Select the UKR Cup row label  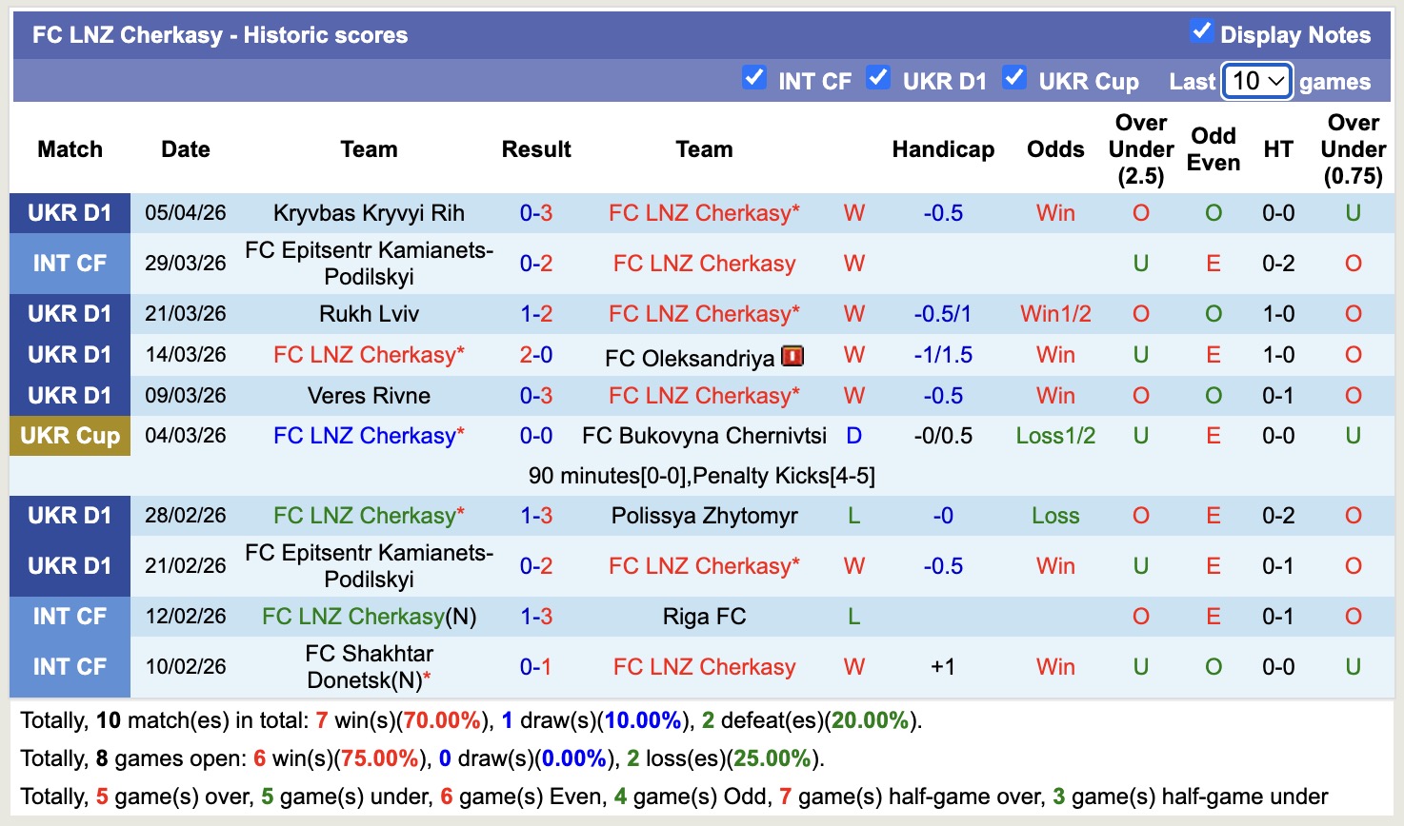pyautogui.click(x=70, y=436)
